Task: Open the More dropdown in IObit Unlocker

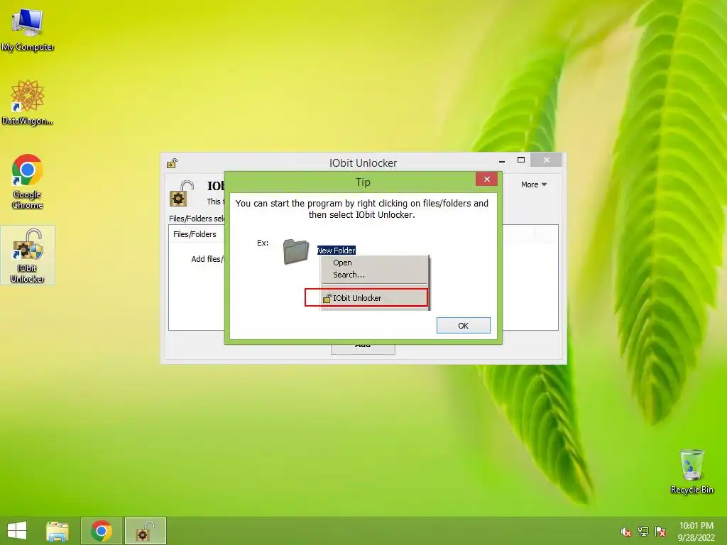Action: pos(534,185)
